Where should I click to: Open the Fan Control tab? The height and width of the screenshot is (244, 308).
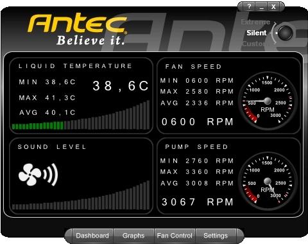[x=175, y=236]
